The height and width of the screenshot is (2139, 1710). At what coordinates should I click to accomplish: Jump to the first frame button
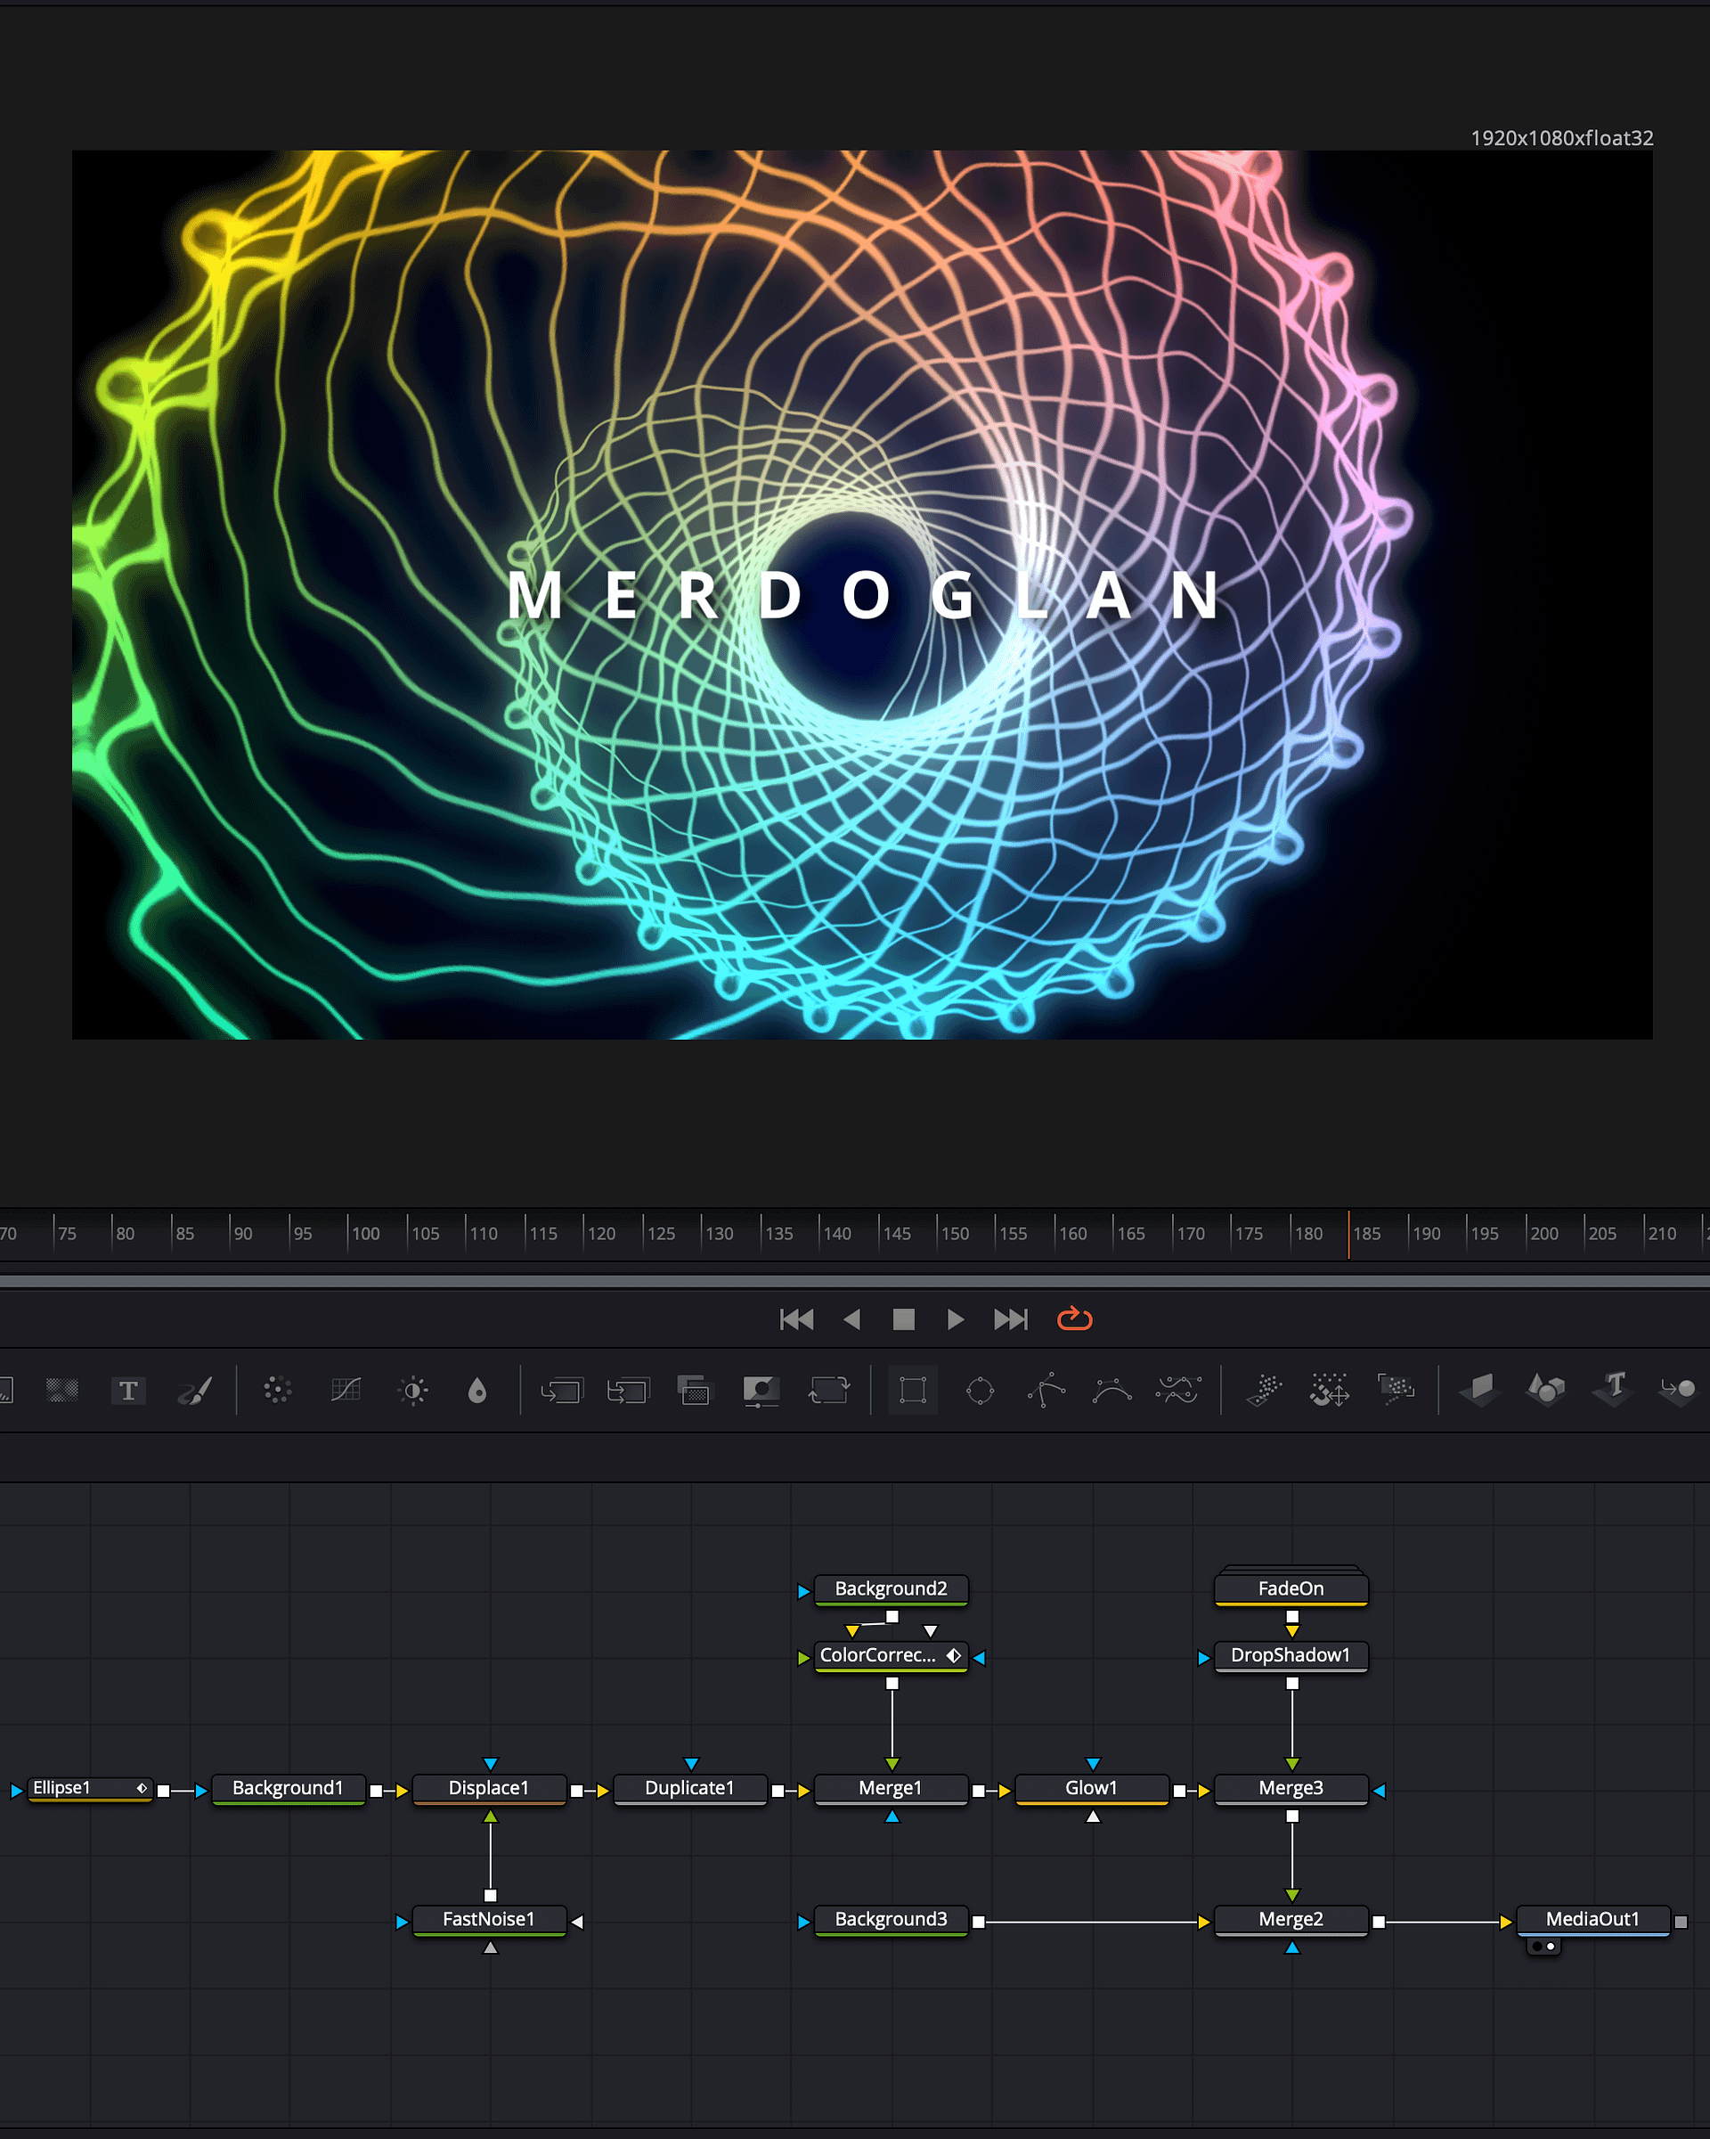point(796,1319)
